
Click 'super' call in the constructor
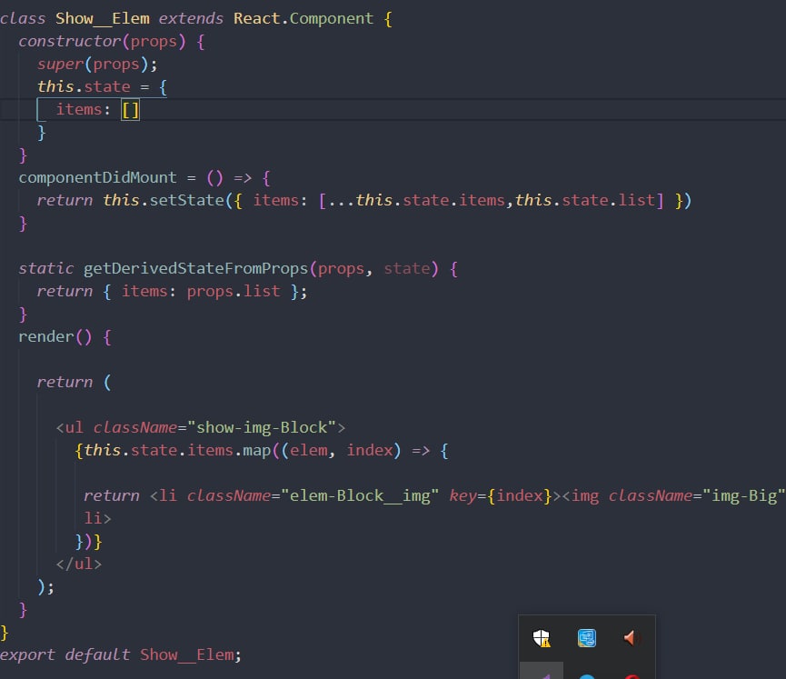[x=60, y=65]
